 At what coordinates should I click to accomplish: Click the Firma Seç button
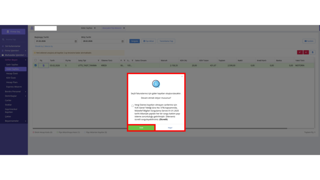coord(13,32)
